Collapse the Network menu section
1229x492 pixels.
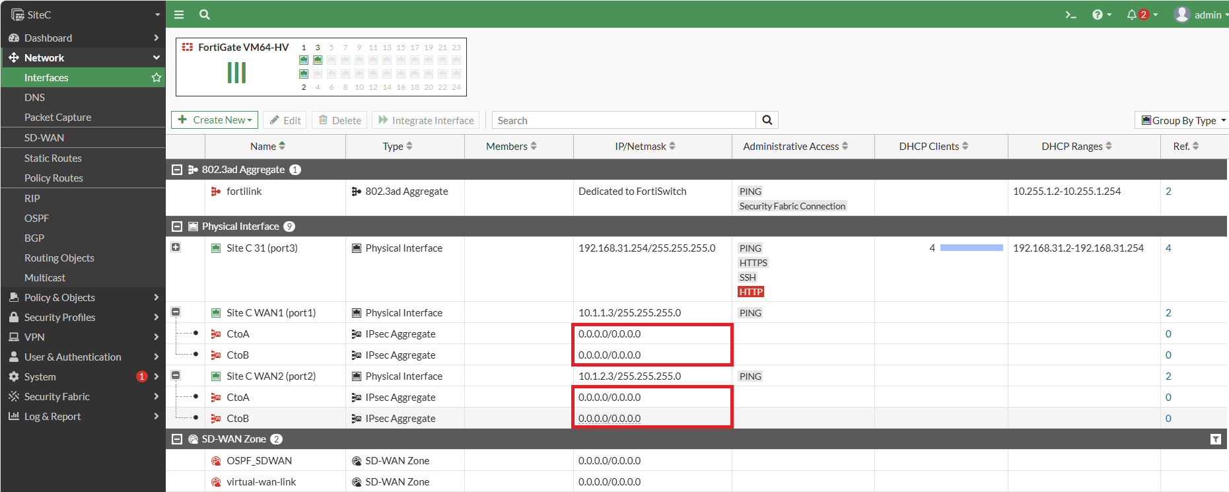[83, 57]
